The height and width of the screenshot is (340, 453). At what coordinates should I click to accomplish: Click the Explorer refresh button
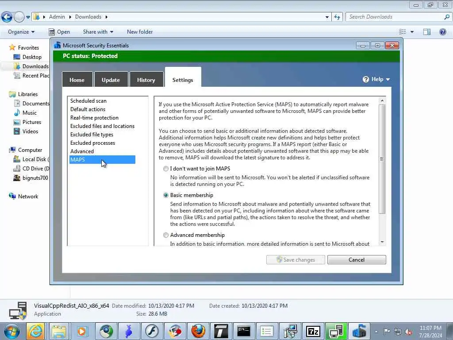[337, 17]
